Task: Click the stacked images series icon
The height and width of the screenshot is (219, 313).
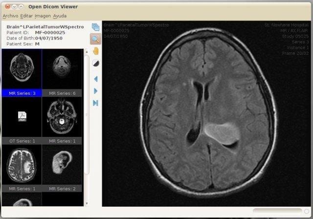Action: click(x=95, y=27)
